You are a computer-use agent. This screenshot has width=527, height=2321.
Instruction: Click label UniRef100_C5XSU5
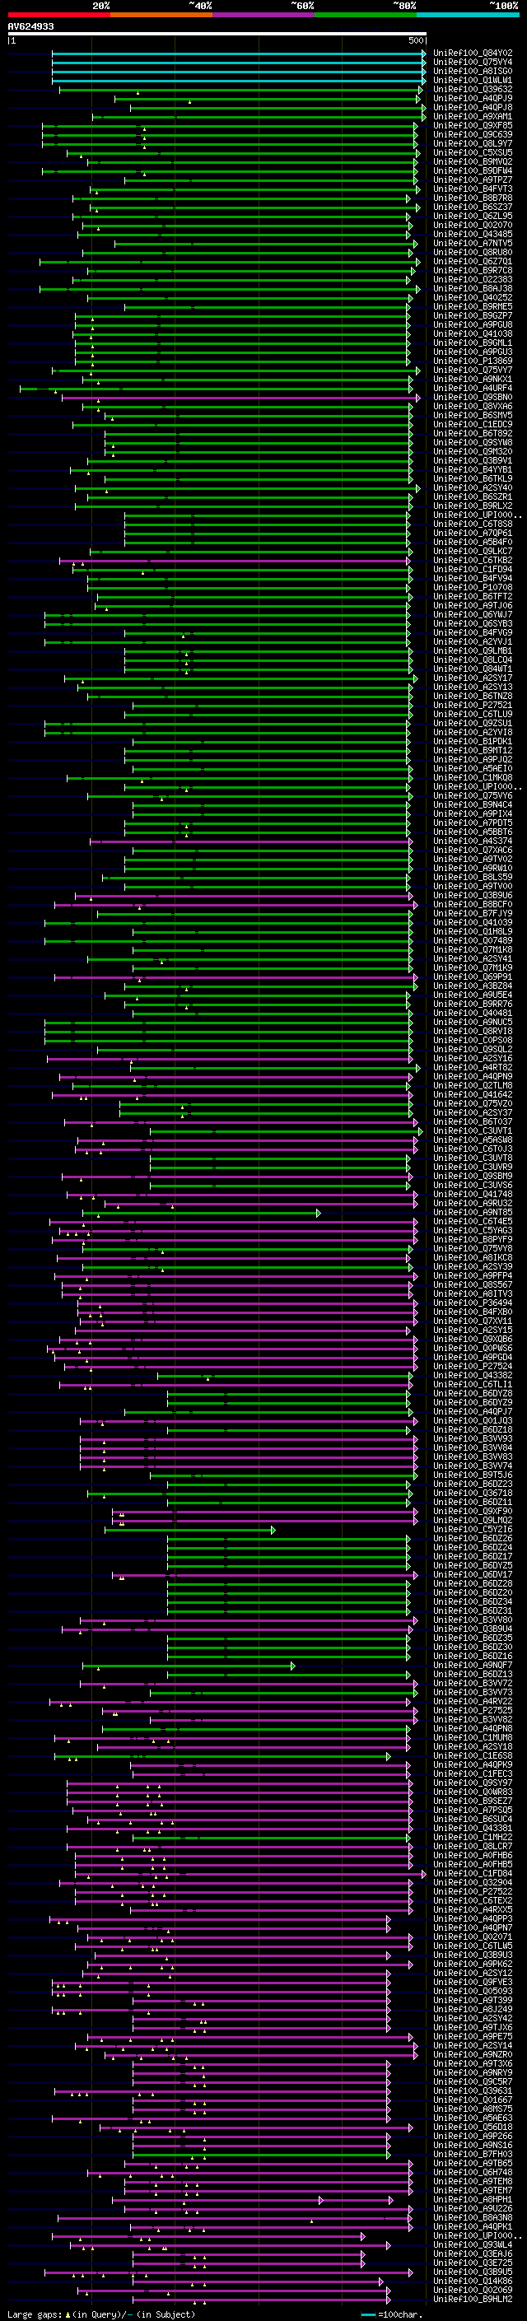[x=473, y=153]
